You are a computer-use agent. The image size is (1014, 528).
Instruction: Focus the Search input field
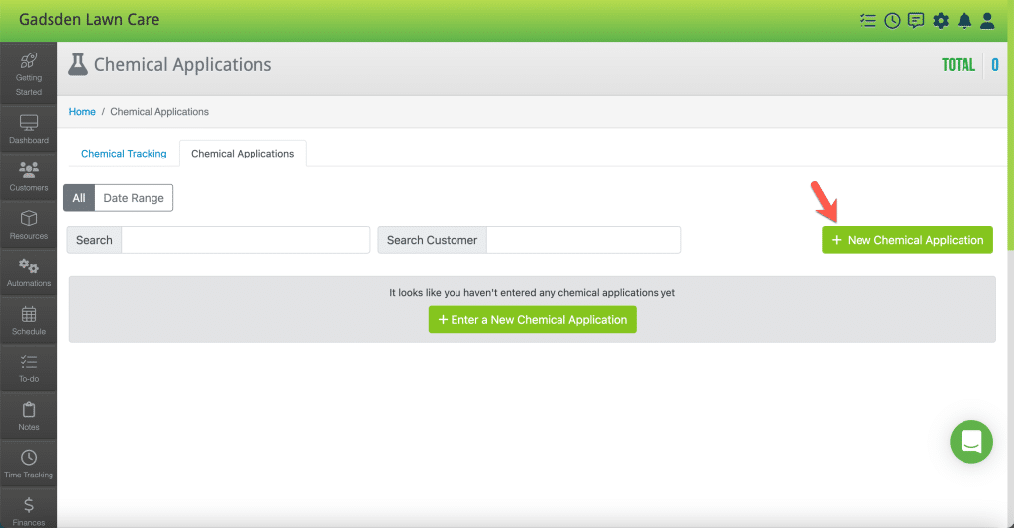pos(246,240)
